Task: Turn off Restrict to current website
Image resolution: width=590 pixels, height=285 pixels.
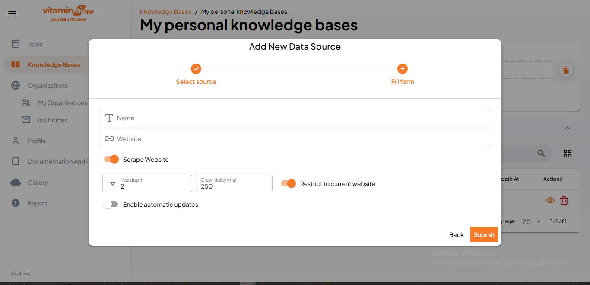Action: (289, 184)
